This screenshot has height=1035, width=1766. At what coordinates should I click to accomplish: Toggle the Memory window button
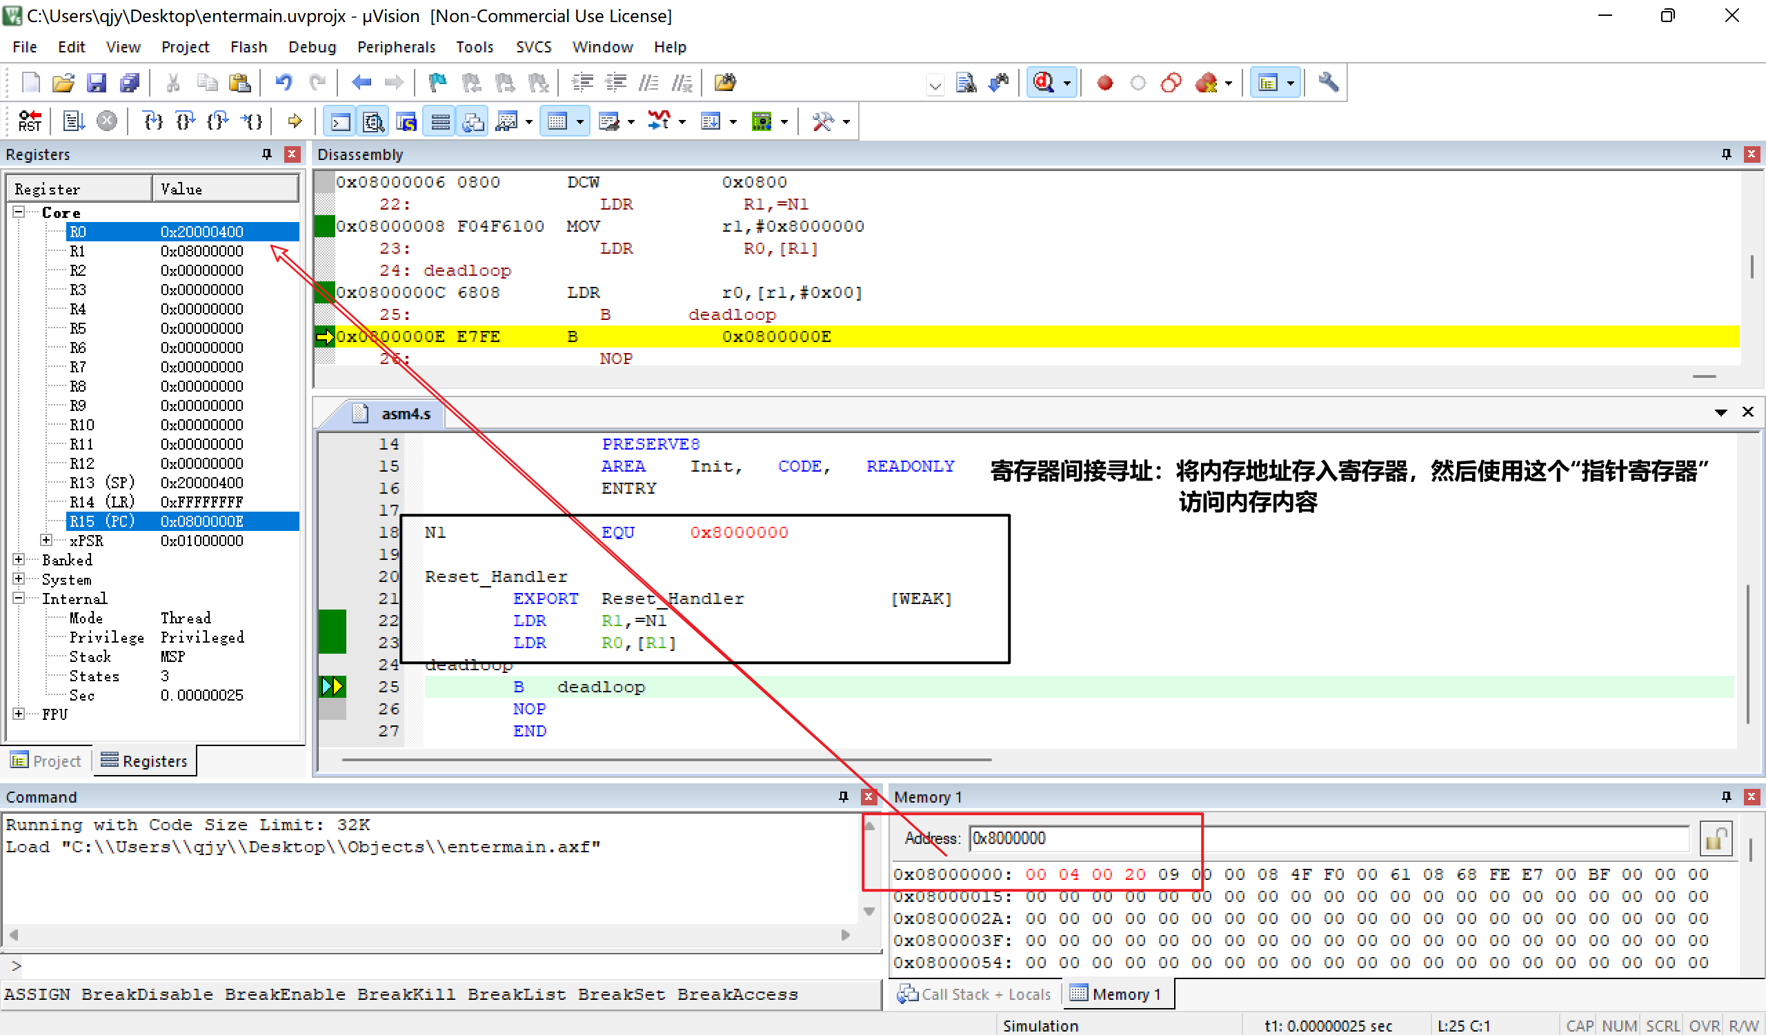(x=557, y=122)
